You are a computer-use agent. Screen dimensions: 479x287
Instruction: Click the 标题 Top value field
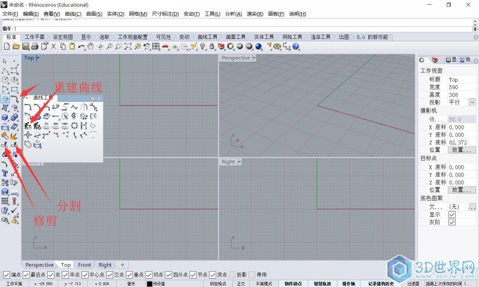[x=462, y=80]
